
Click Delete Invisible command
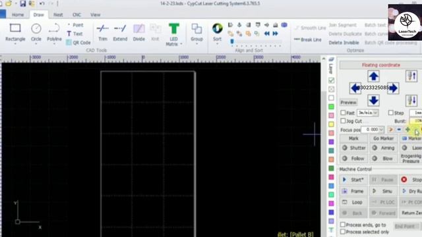tap(344, 43)
